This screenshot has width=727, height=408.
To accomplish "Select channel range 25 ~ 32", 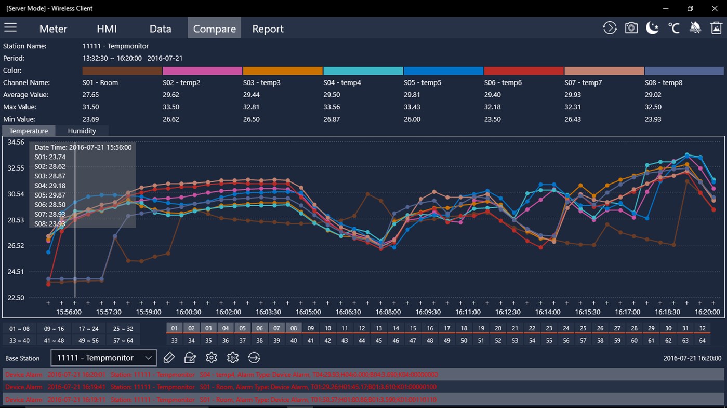I will click(123, 328).
